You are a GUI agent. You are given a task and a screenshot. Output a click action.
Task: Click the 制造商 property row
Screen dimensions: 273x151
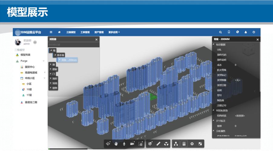[x=236, y=101]
